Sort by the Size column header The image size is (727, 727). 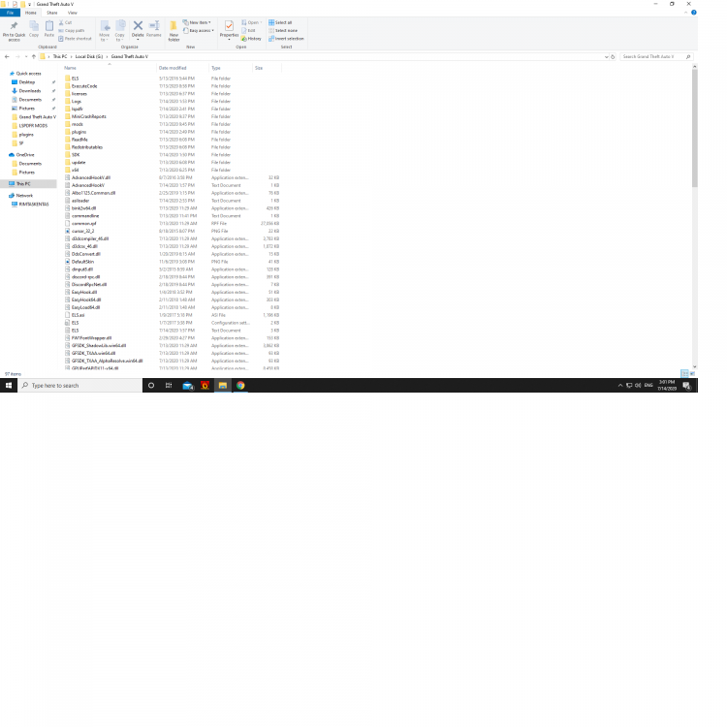coord(267,68)
